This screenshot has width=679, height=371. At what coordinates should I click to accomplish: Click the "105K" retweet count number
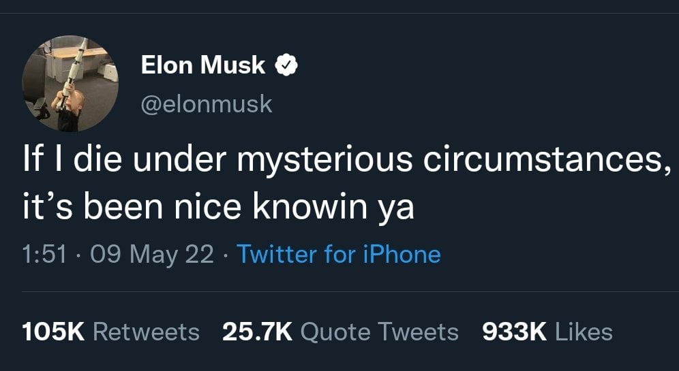tap(53, 332)
